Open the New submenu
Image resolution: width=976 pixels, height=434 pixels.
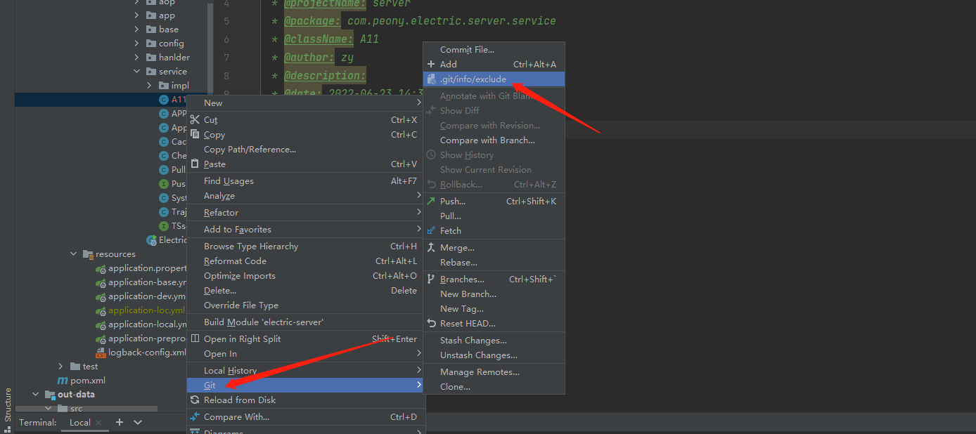305,103
